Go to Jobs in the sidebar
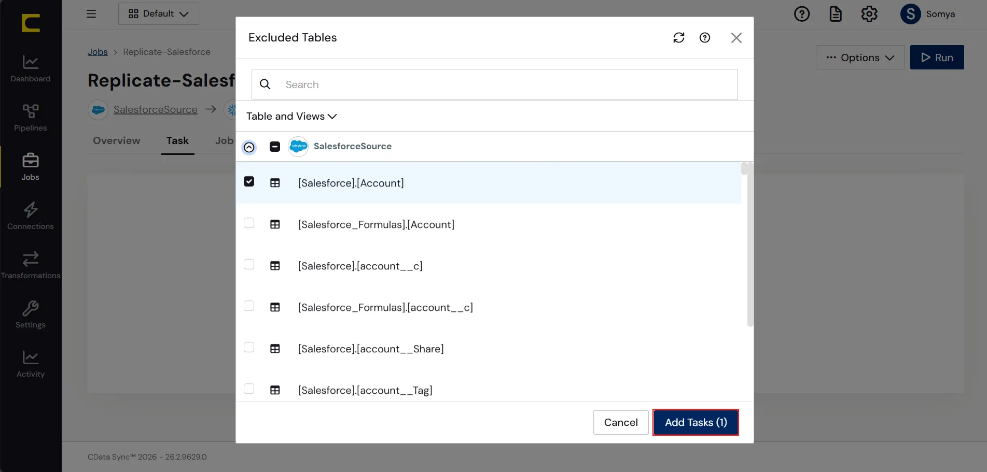987x472 pixels. click(31, 167)
